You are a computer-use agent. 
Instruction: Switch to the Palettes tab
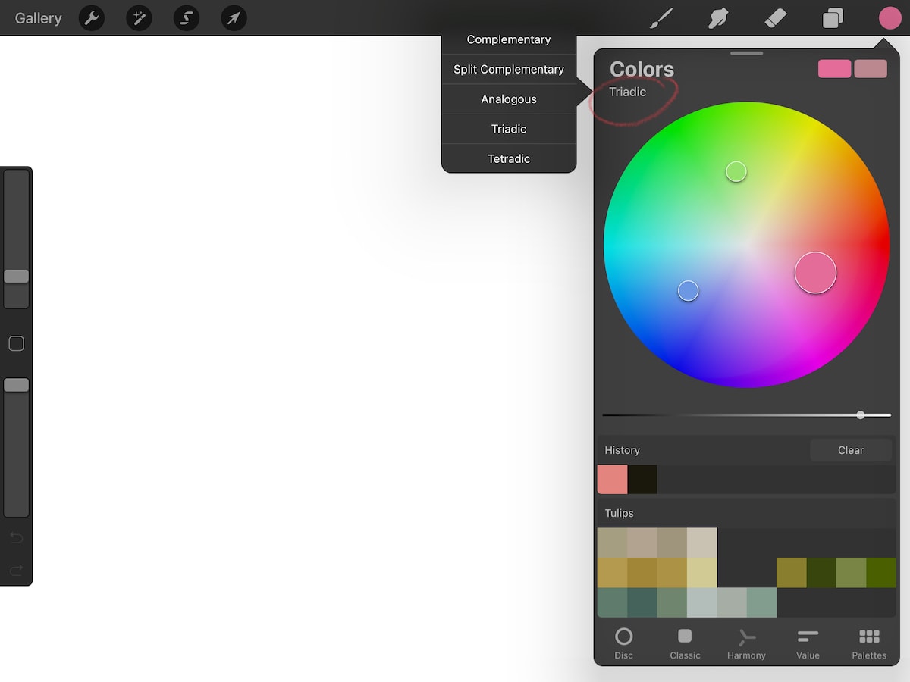(869, 644)
